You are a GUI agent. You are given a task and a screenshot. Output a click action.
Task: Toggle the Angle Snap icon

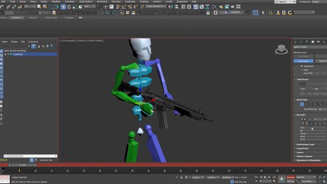pos(124,7)
